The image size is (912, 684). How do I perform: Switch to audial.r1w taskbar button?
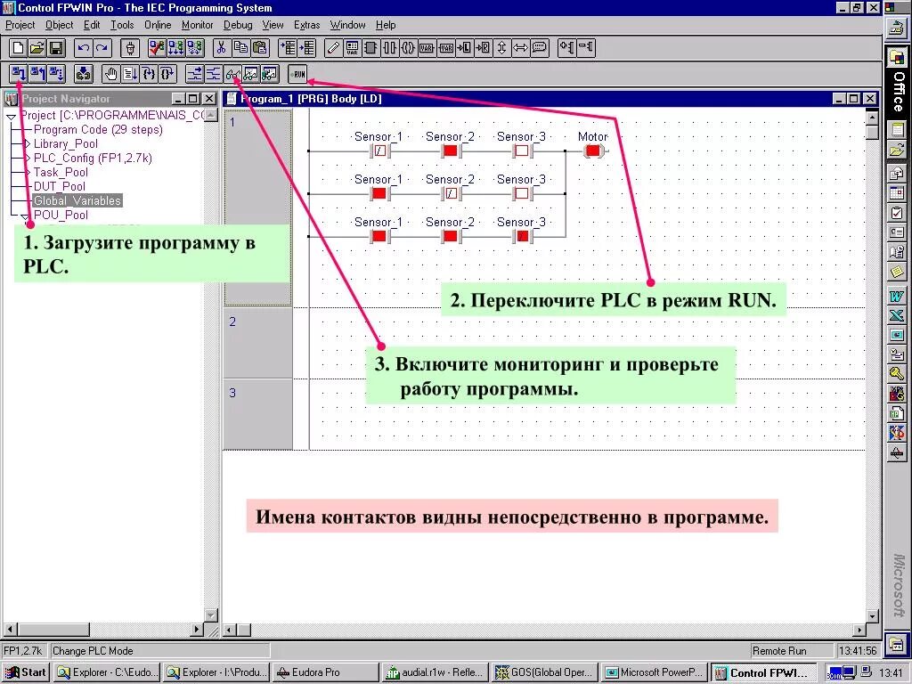(x=436, y=672)
